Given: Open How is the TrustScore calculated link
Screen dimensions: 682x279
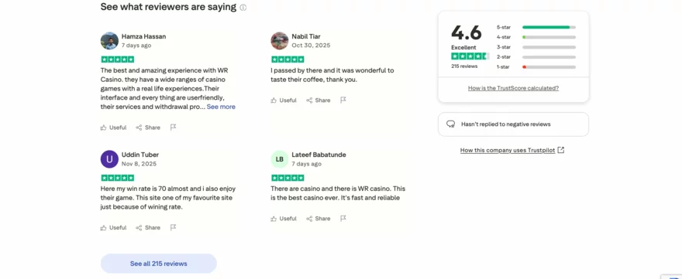Looking at the screenshot, I should pos(513,88).
